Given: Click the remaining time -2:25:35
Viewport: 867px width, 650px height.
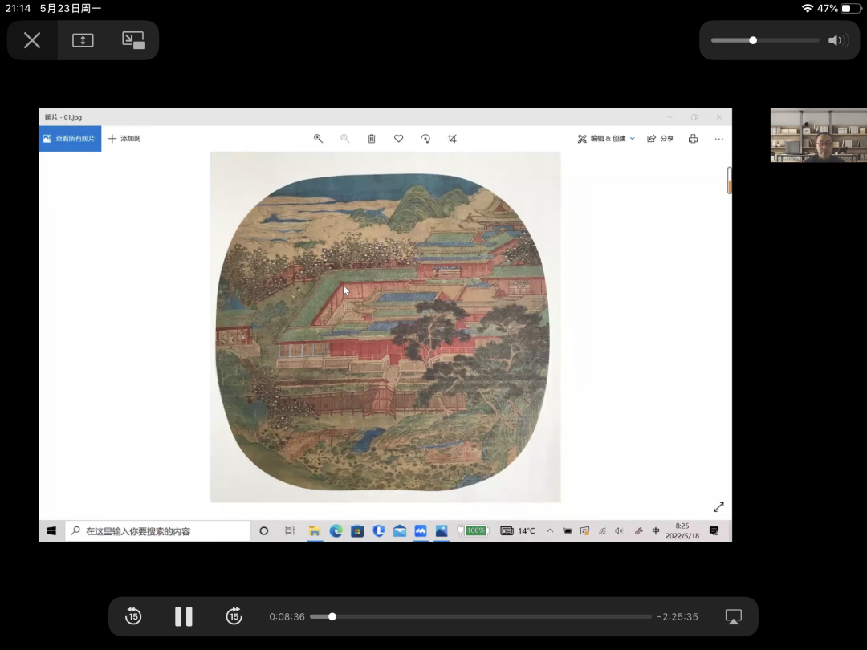Looking at the screenshot, I should pos(678,616).
